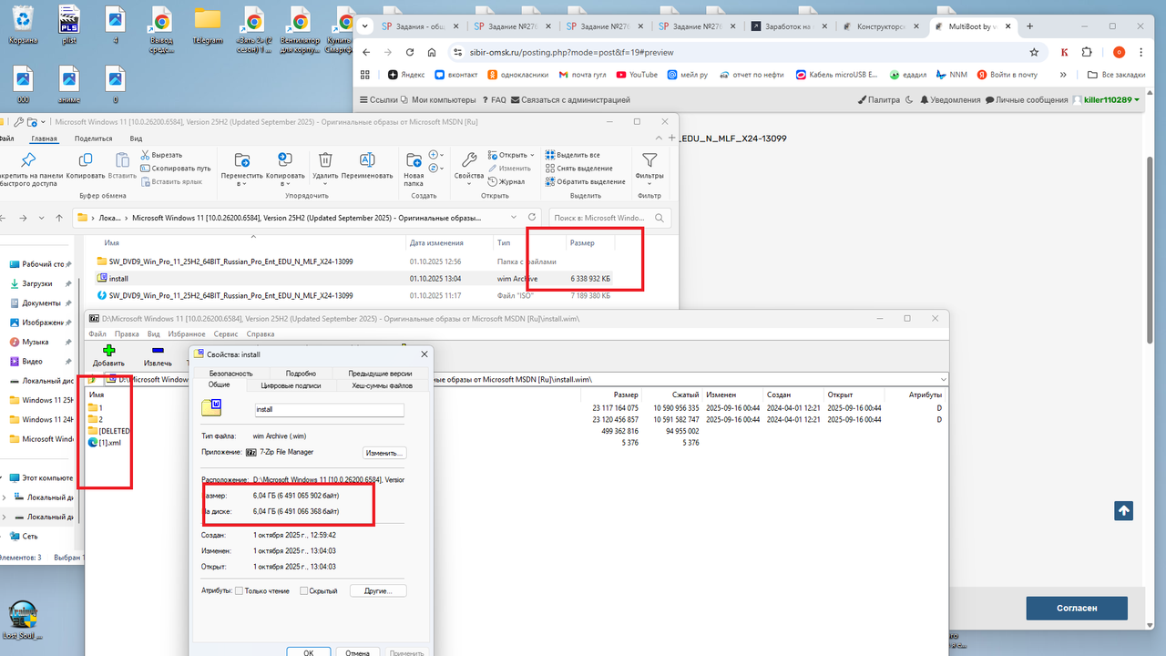The width and height of the screenshot is (1166, 656).
Task: Click the install name field in properties
Action: [328, 410]
